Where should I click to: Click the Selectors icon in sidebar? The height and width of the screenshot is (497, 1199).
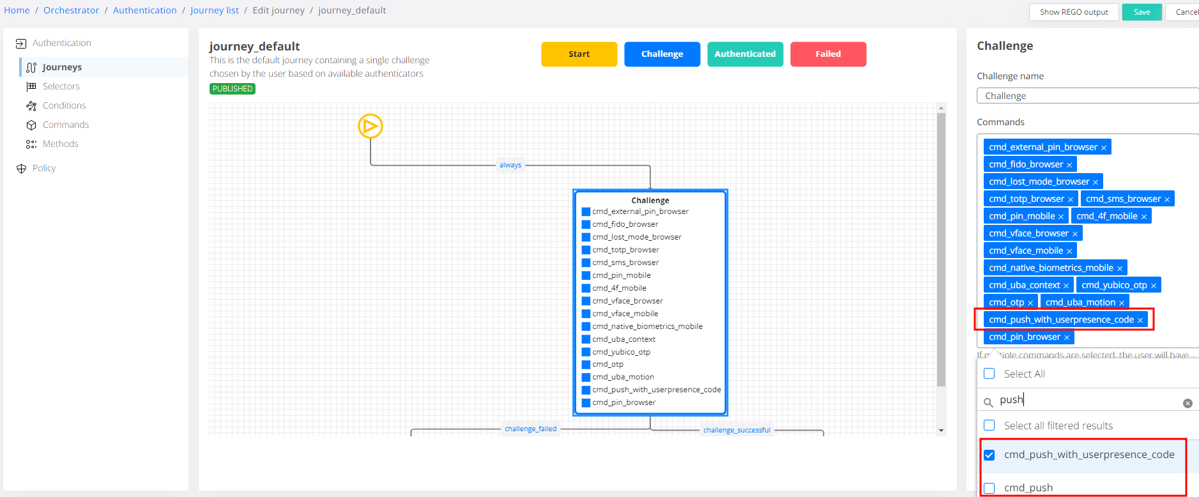pos(31,86)
